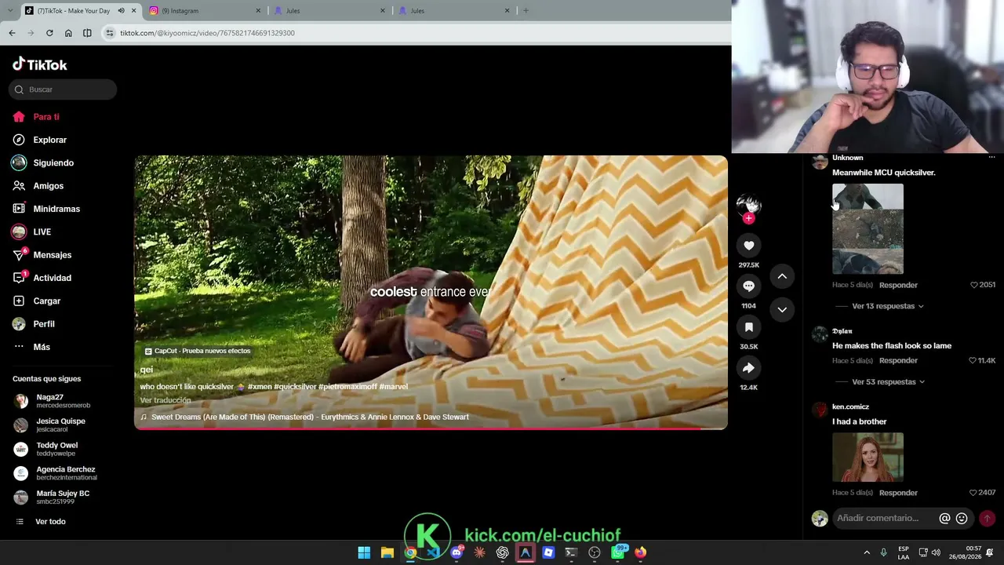Open the image in ken.comicz's comment
The height and width of the screenshot is (565, 1004).
(x=868, y=457)
